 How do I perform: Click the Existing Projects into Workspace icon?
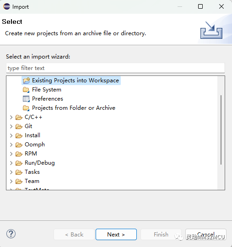pos(26,81)
